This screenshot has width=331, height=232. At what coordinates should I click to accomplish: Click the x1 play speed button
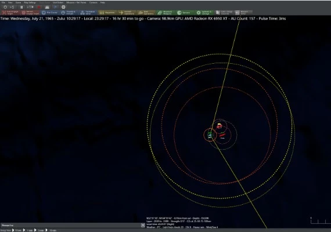(x=30, y=7)
